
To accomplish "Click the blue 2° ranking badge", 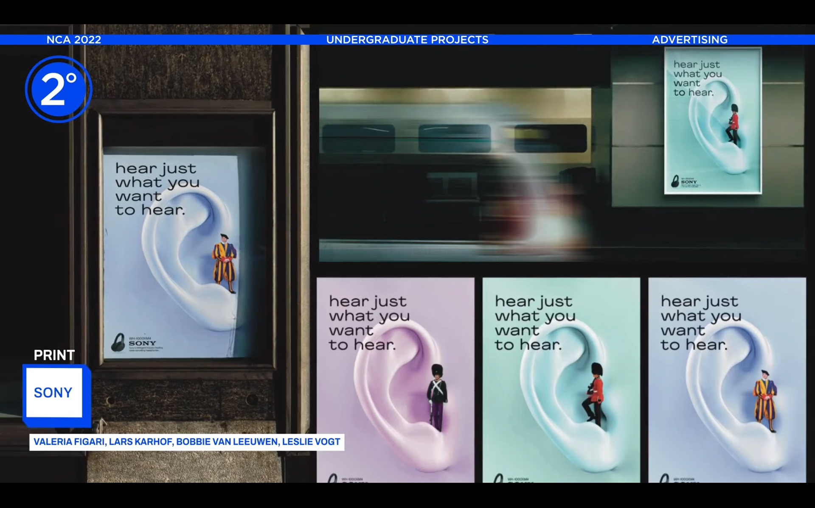I will tap(58, 89).
